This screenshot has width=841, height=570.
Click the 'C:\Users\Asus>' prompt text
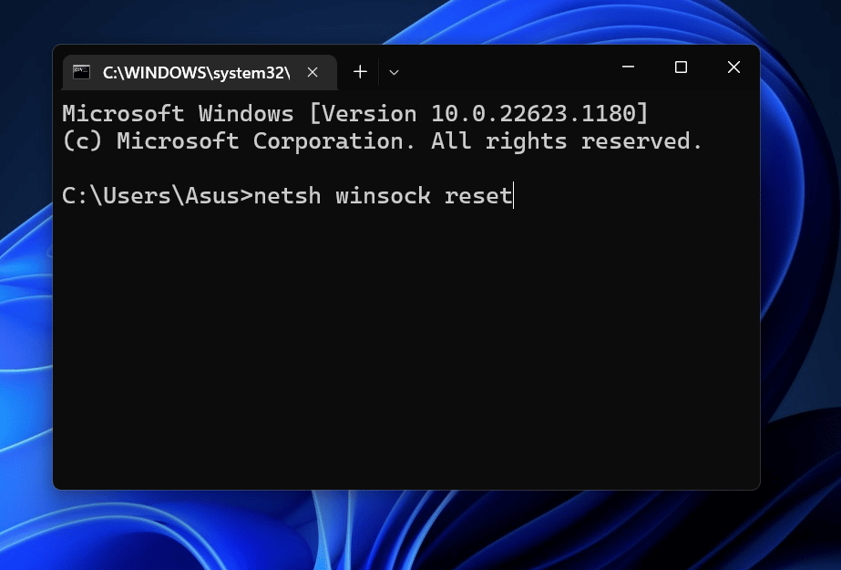coord(157,196)
